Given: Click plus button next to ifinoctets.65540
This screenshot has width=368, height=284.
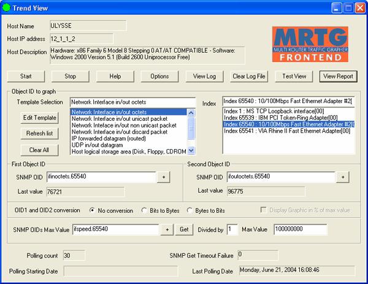Looking at the screenshot, I should click(164, 177).
